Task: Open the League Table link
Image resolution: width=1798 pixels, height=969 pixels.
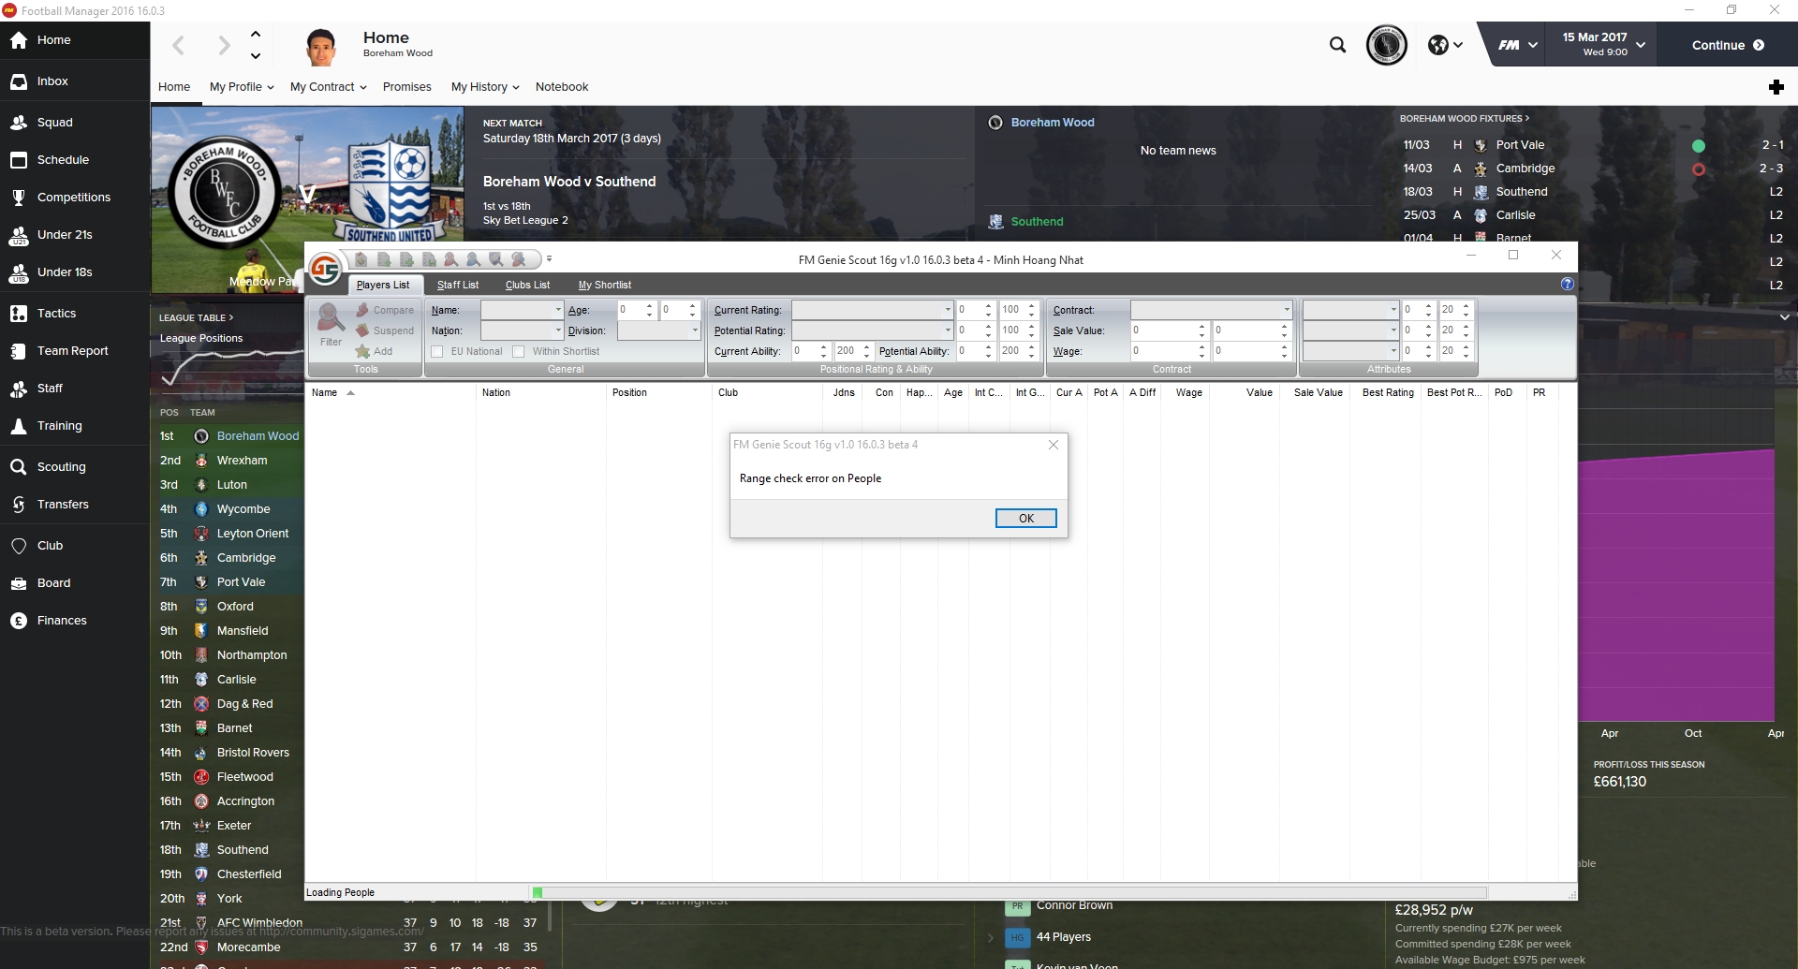Action: [197, 318]
